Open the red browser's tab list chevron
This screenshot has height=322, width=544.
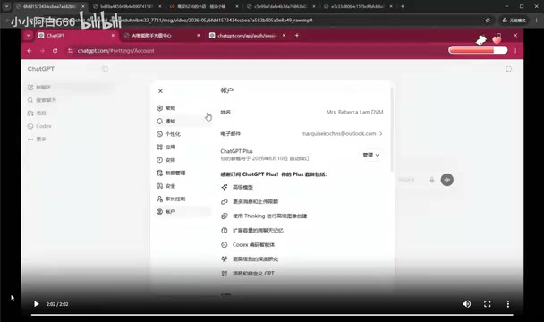point(28,36)
